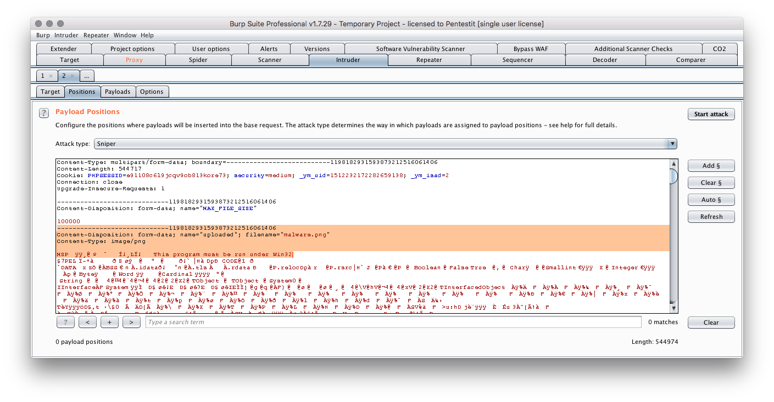774x402 pixels.
Task: Open the Help menu
Action: point(147,35)
